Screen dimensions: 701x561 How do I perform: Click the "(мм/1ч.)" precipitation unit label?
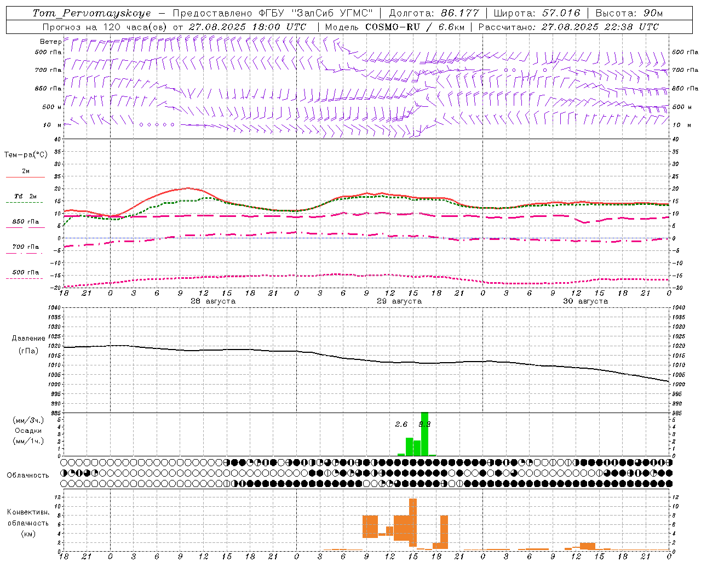(x=28, y=441)
